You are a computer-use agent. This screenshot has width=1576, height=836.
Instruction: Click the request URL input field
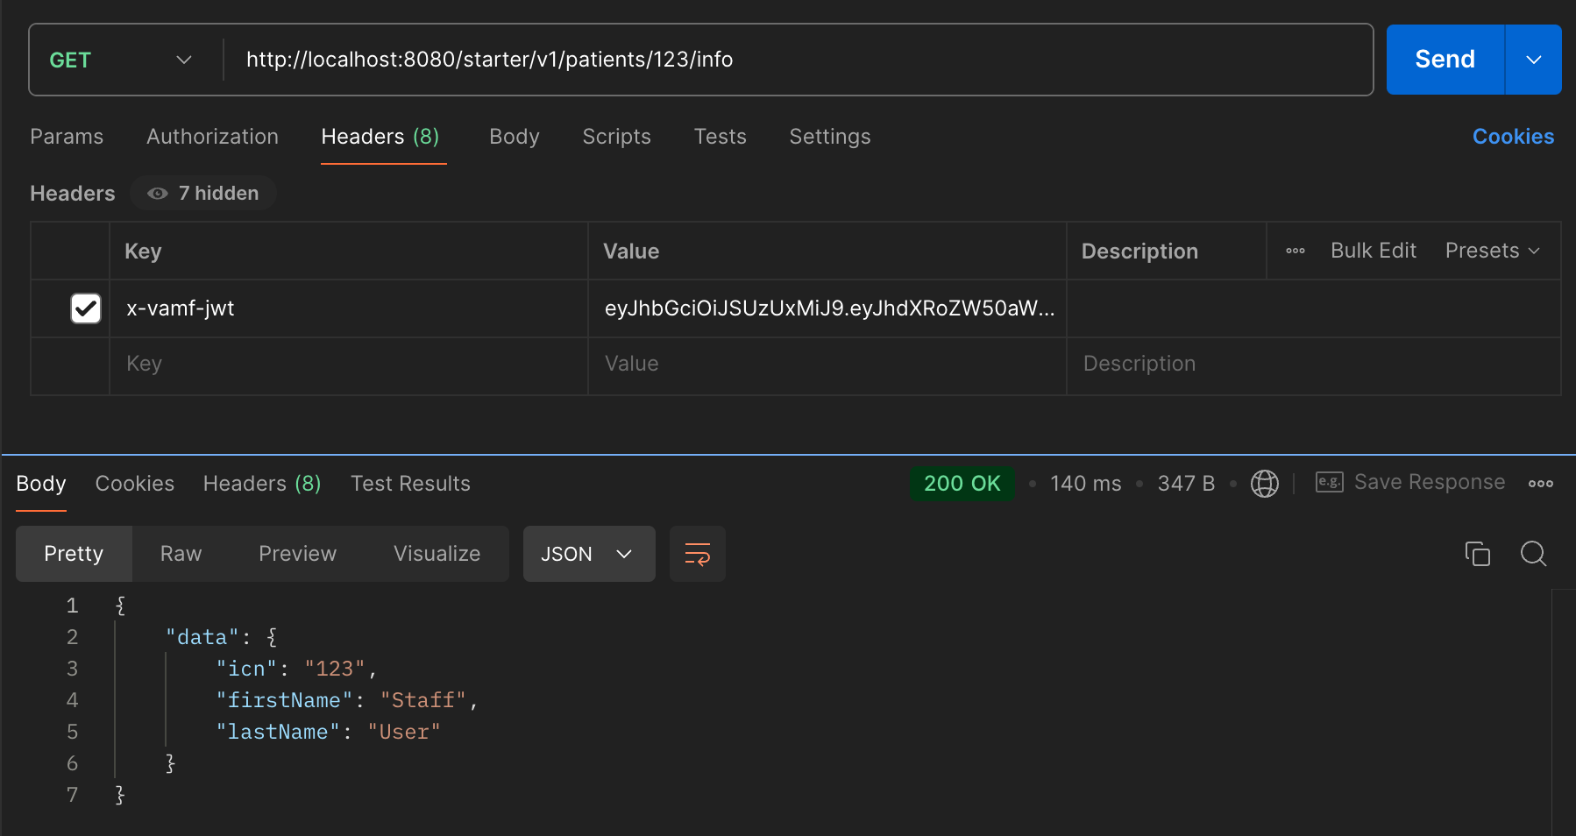(789, 60)
